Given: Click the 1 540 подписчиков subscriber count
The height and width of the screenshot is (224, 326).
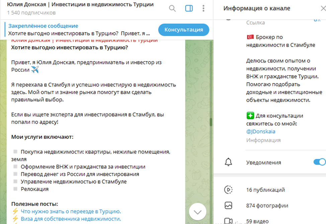Looking at the screenshot, I should [31, 13].
